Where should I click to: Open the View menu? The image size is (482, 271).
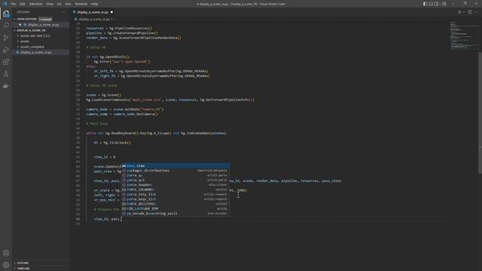pyautogui.click(x=50, y=4)
